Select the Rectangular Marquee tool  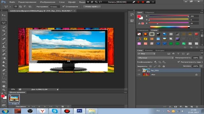4,19
